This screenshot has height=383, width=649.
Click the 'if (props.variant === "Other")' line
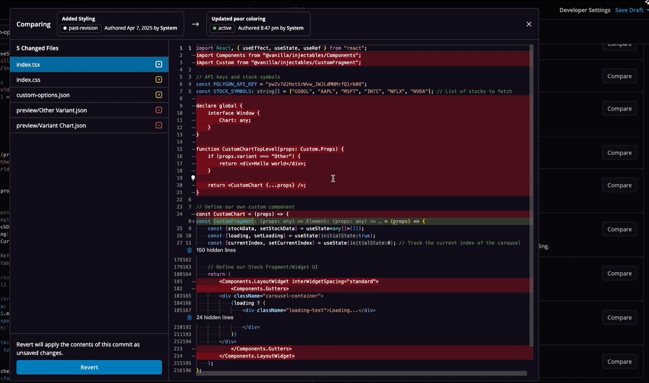click(254, 156)
